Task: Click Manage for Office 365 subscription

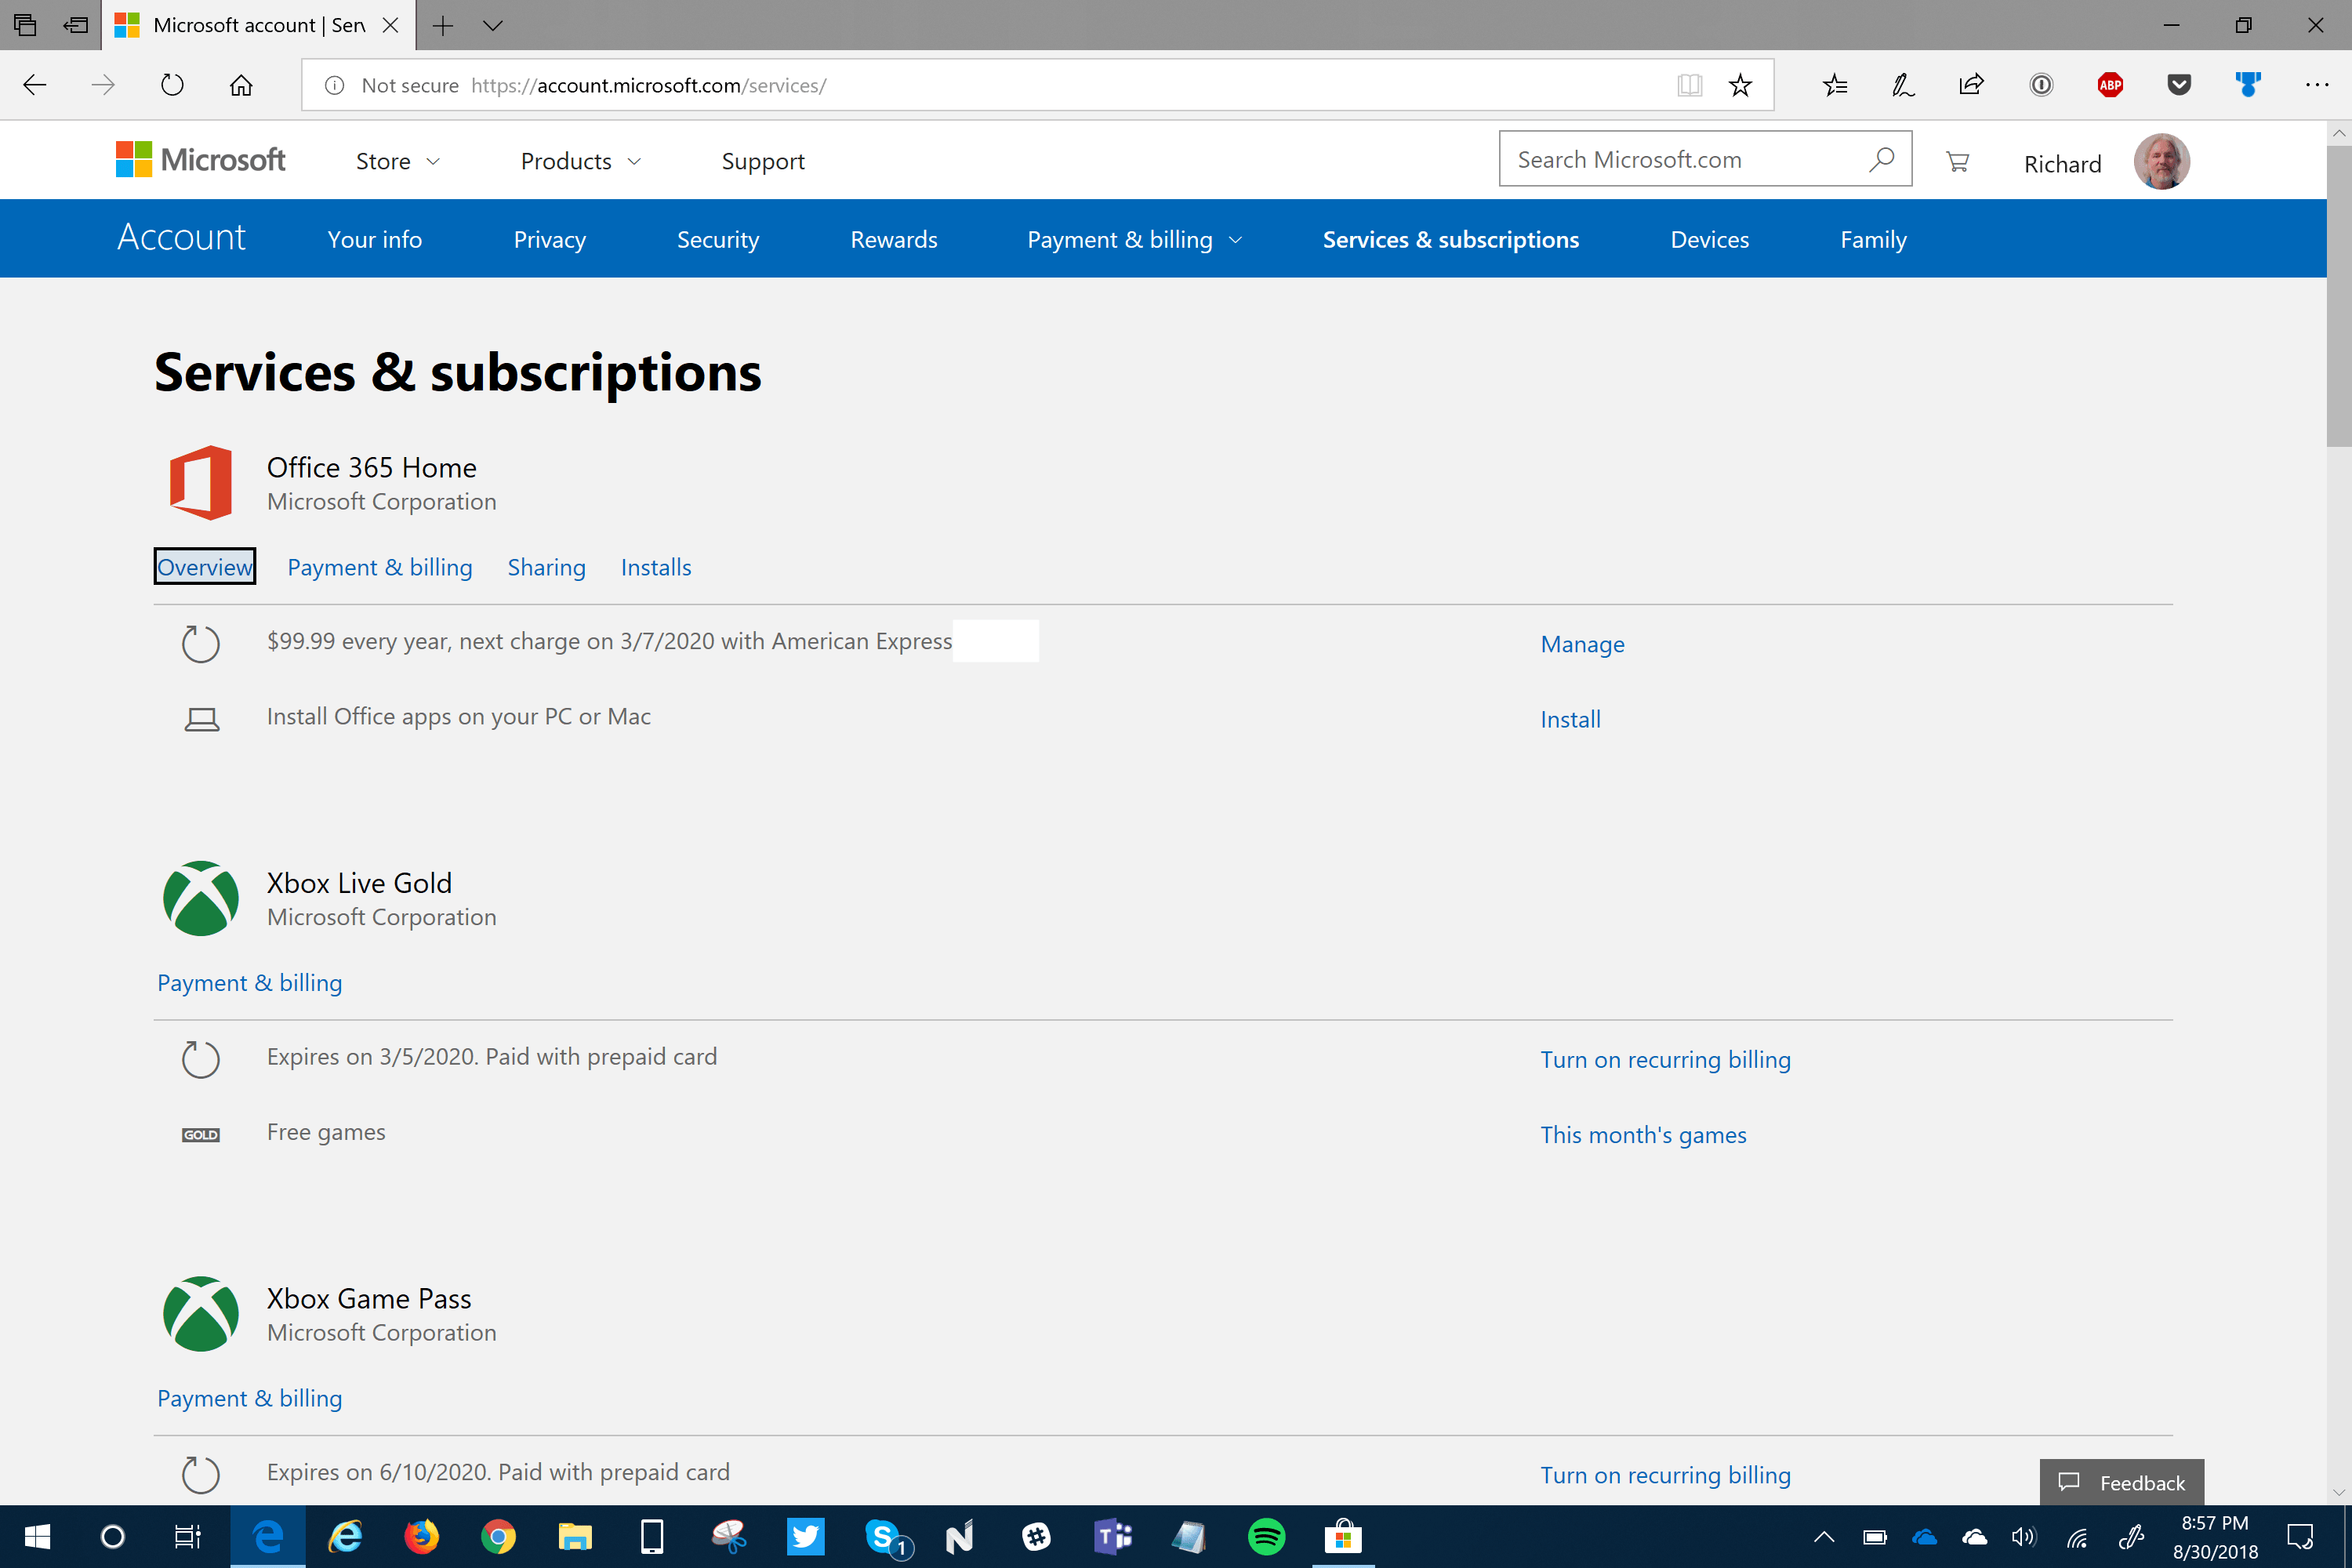Action: click(1582, 644)
